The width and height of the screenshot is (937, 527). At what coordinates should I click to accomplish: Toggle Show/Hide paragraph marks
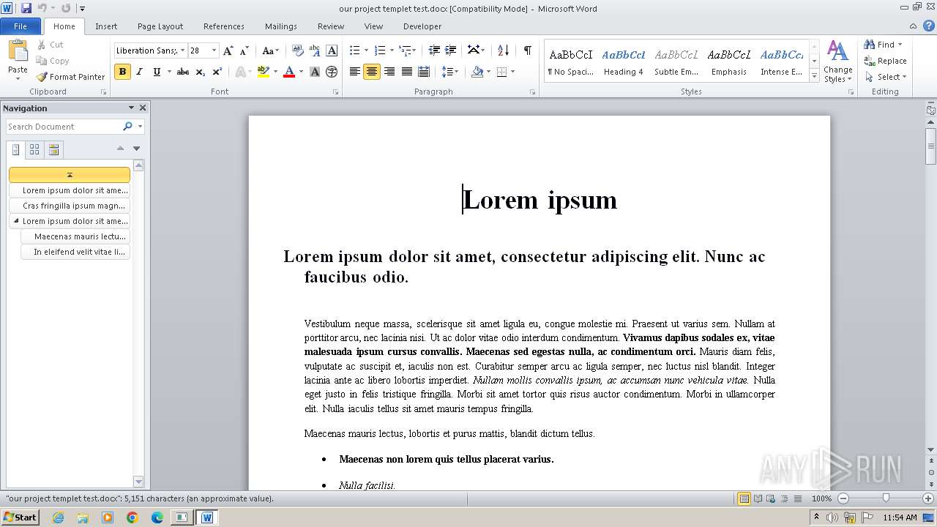(527, 51)
